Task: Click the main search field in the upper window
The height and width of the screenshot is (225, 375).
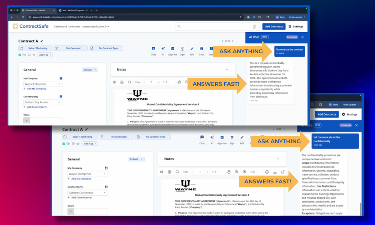Action: coord(212,27)
